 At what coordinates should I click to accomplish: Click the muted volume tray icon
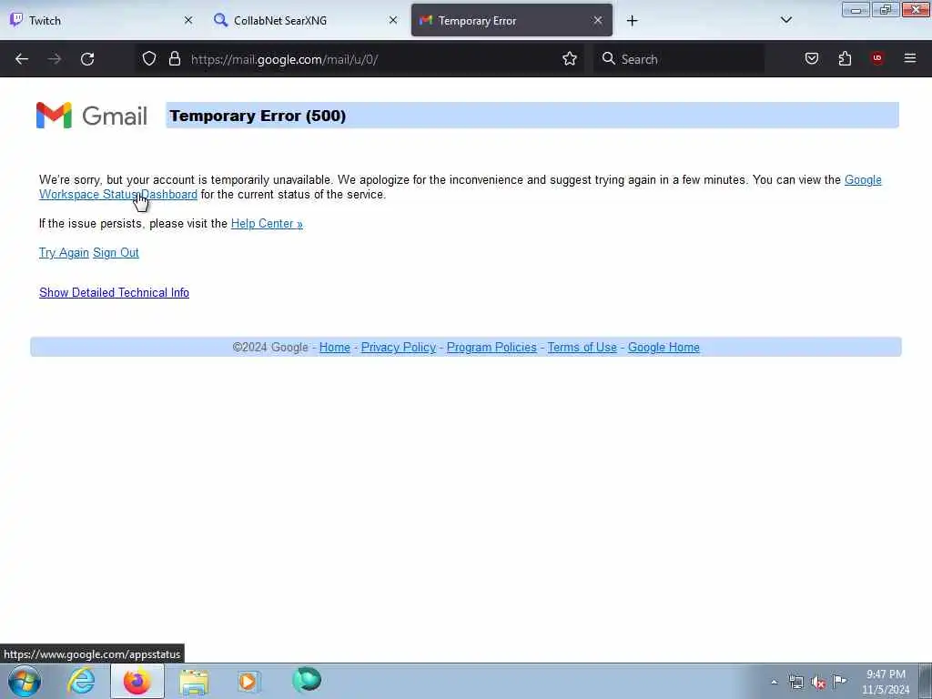818,683
